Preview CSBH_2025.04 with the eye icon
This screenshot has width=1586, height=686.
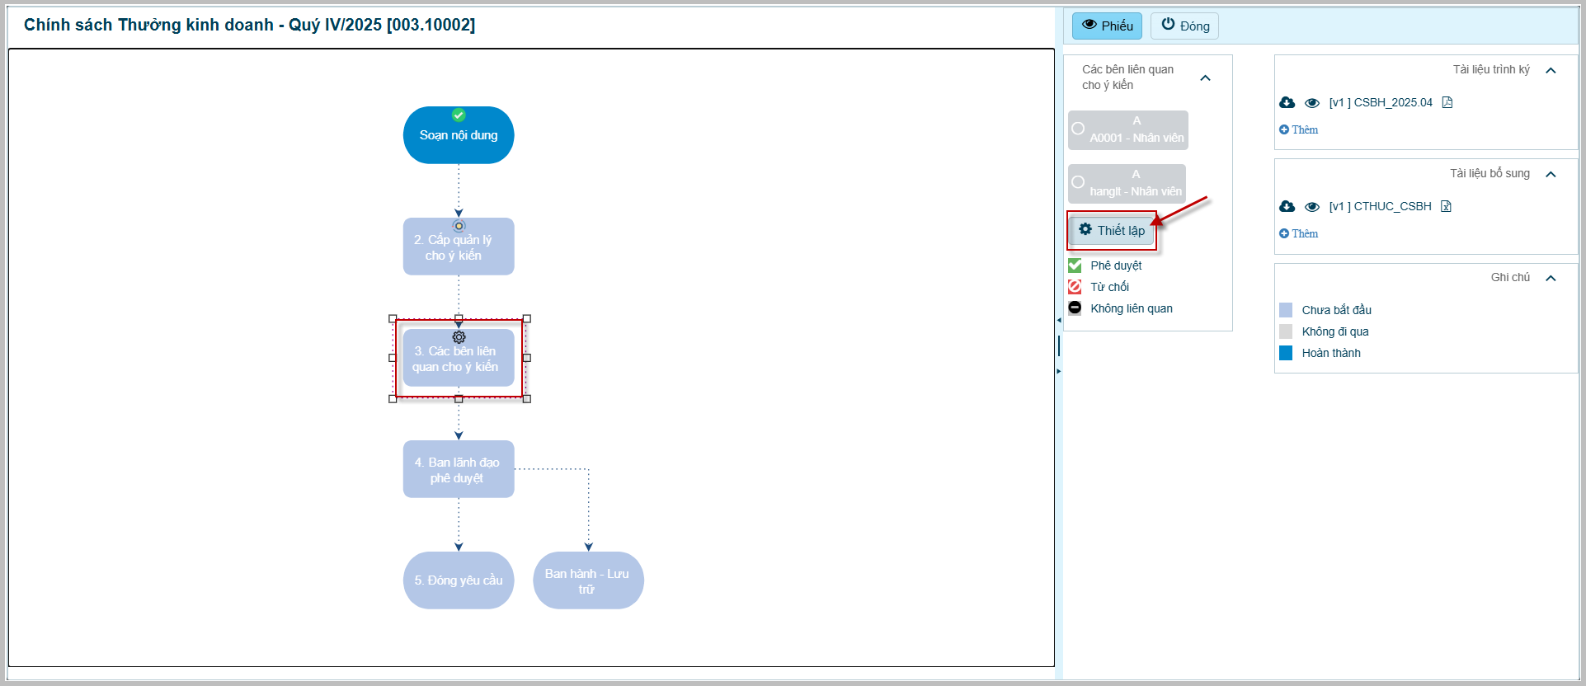point(1312,103)
